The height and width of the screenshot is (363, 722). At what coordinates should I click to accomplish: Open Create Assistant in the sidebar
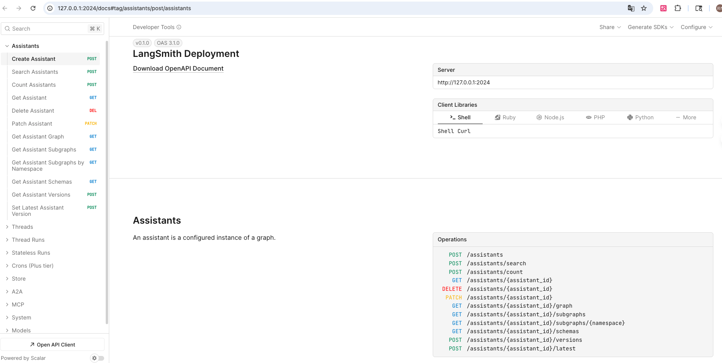[51, 59]
